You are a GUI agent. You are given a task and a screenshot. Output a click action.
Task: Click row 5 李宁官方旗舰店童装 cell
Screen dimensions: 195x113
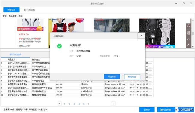click(19, 77)
